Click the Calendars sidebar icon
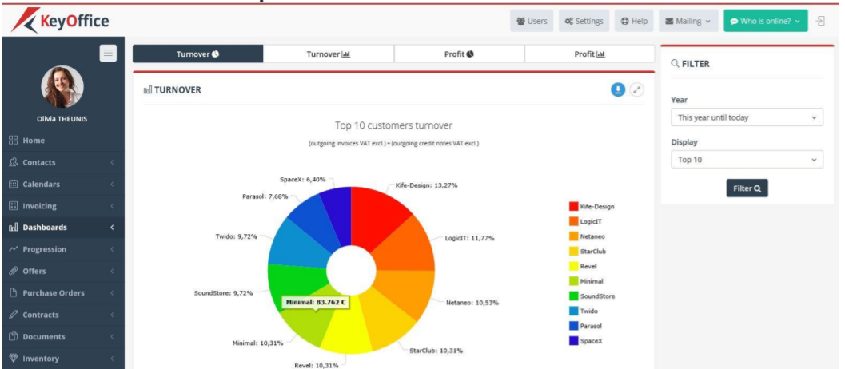This screenshot has width=845, height=369. pyautogui.click(x=14, y=184)
